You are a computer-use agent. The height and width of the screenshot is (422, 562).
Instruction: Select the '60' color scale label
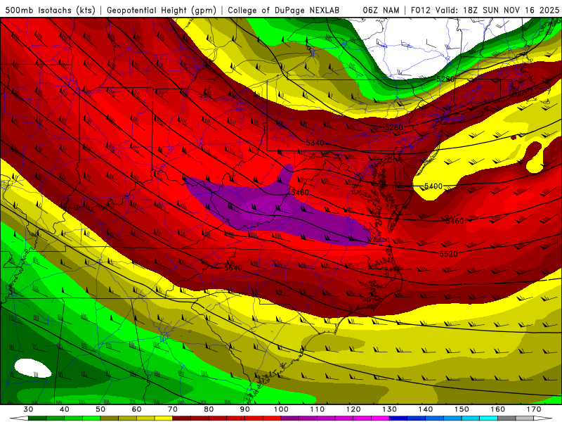[x=136, y=409]
